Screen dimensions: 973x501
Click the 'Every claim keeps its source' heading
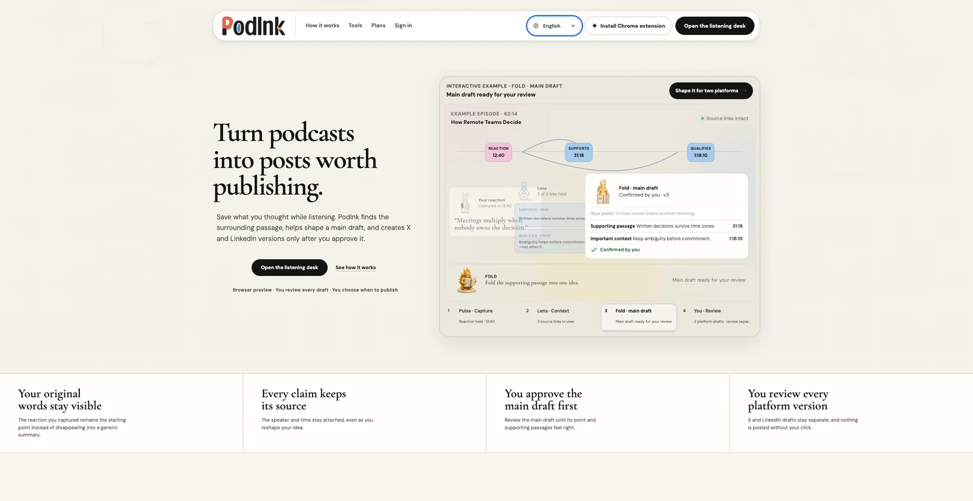point(304,400)
